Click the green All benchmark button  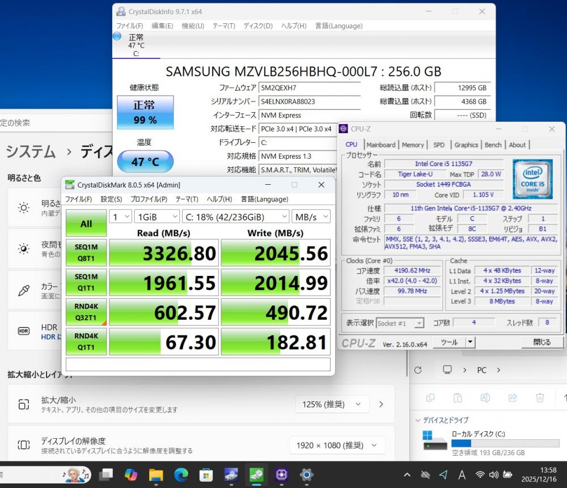click(86, 223)
